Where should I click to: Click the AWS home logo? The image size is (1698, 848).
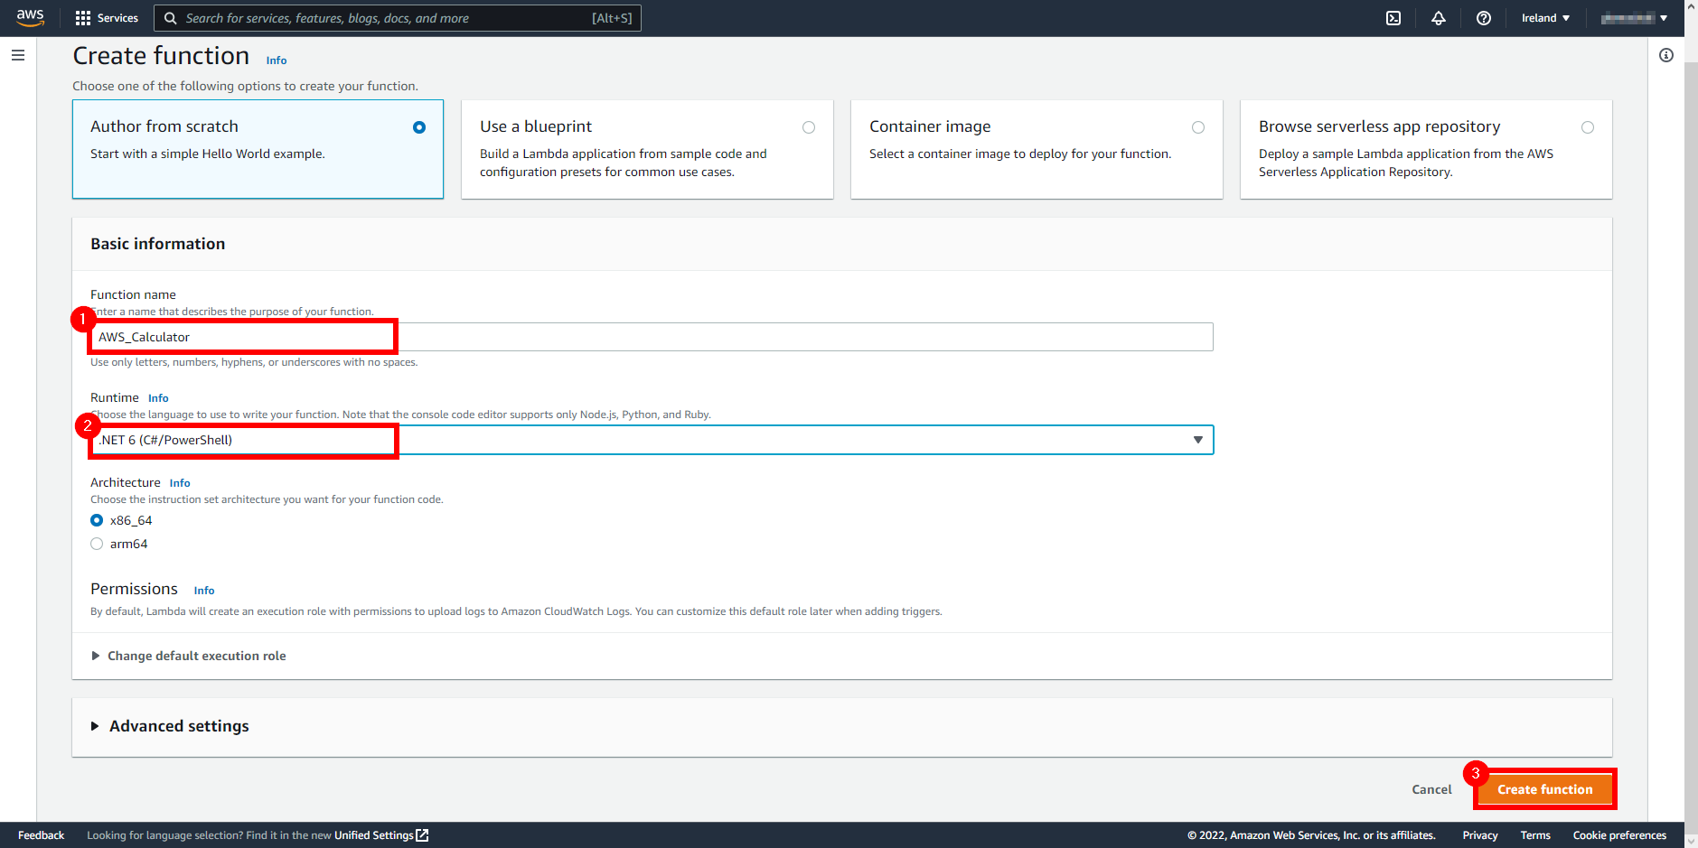[x=30, y=16]
